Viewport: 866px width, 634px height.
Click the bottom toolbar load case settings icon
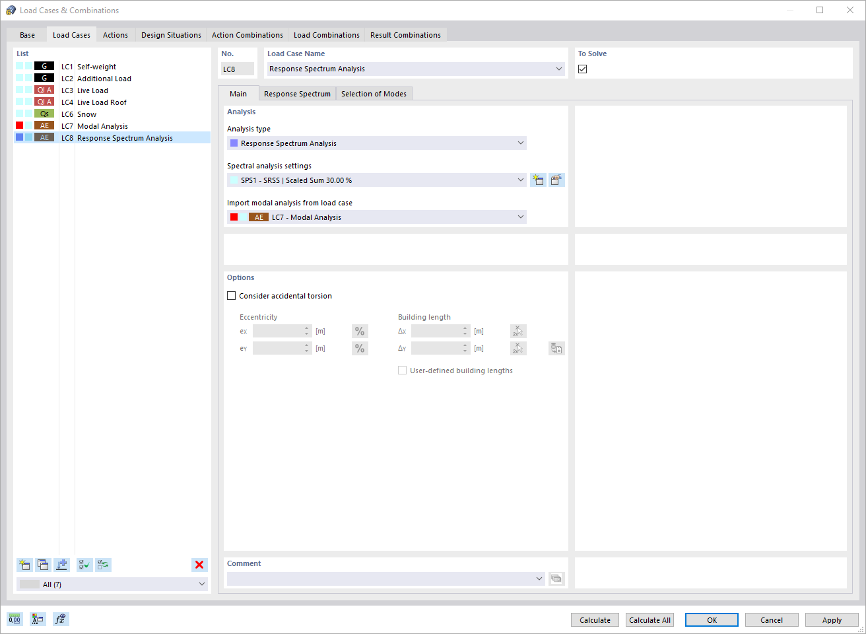point(38,619)
